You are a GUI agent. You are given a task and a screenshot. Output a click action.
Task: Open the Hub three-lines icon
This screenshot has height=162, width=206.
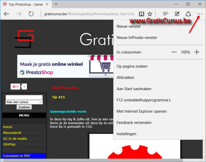click(x=166, y=14)
